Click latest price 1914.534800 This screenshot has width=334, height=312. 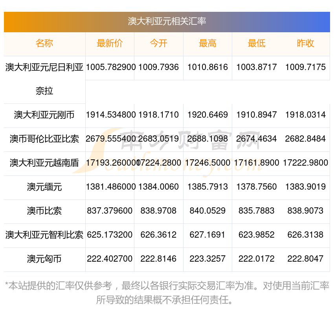tap(111, 115)
